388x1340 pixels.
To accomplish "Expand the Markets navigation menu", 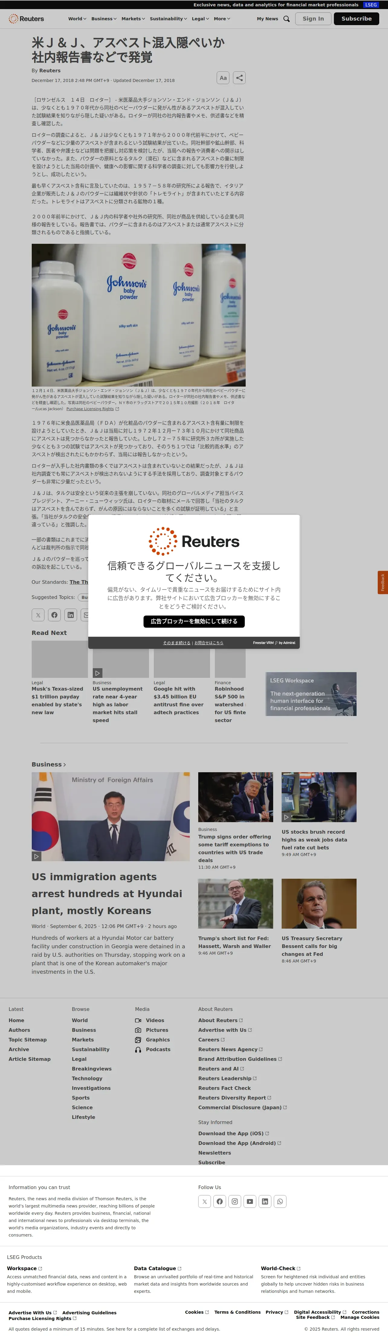I will [x=133, y=19].
